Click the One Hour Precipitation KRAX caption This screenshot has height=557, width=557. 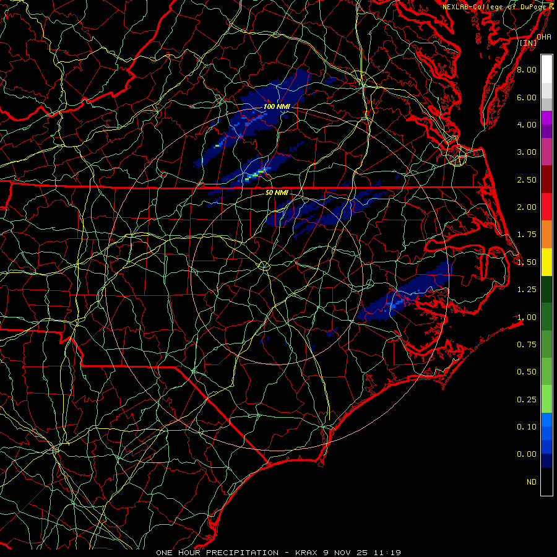click(x=278, y=553)
